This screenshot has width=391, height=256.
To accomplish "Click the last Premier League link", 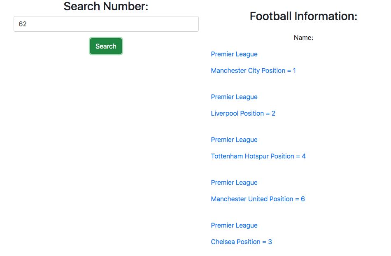I will (234, 226).
